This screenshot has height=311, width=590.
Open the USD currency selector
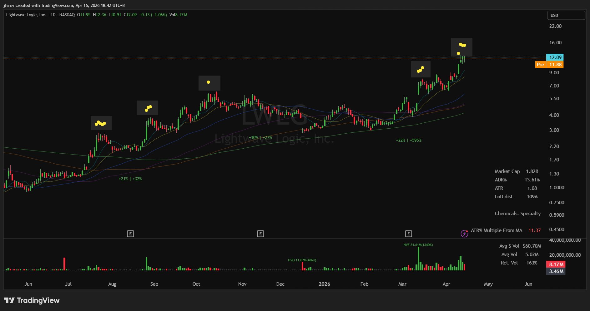coord(566,15)
